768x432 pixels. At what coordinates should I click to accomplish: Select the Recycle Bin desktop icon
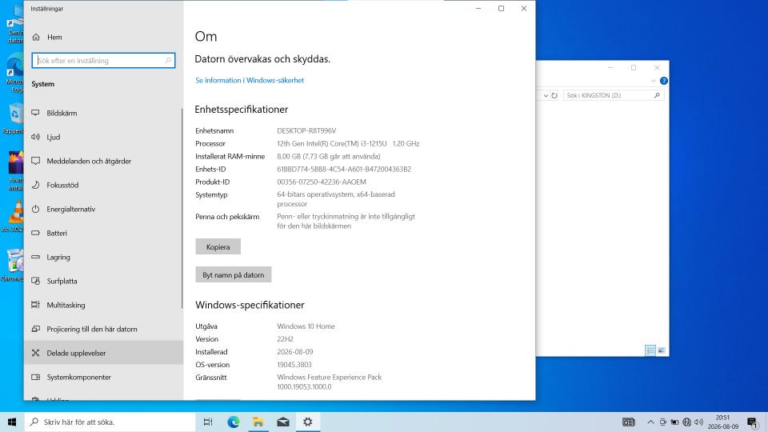[14, 118]
